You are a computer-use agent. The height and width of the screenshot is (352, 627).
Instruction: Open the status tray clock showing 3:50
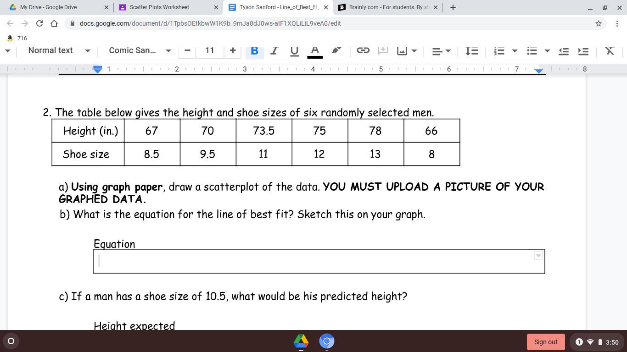pos(612,342)
